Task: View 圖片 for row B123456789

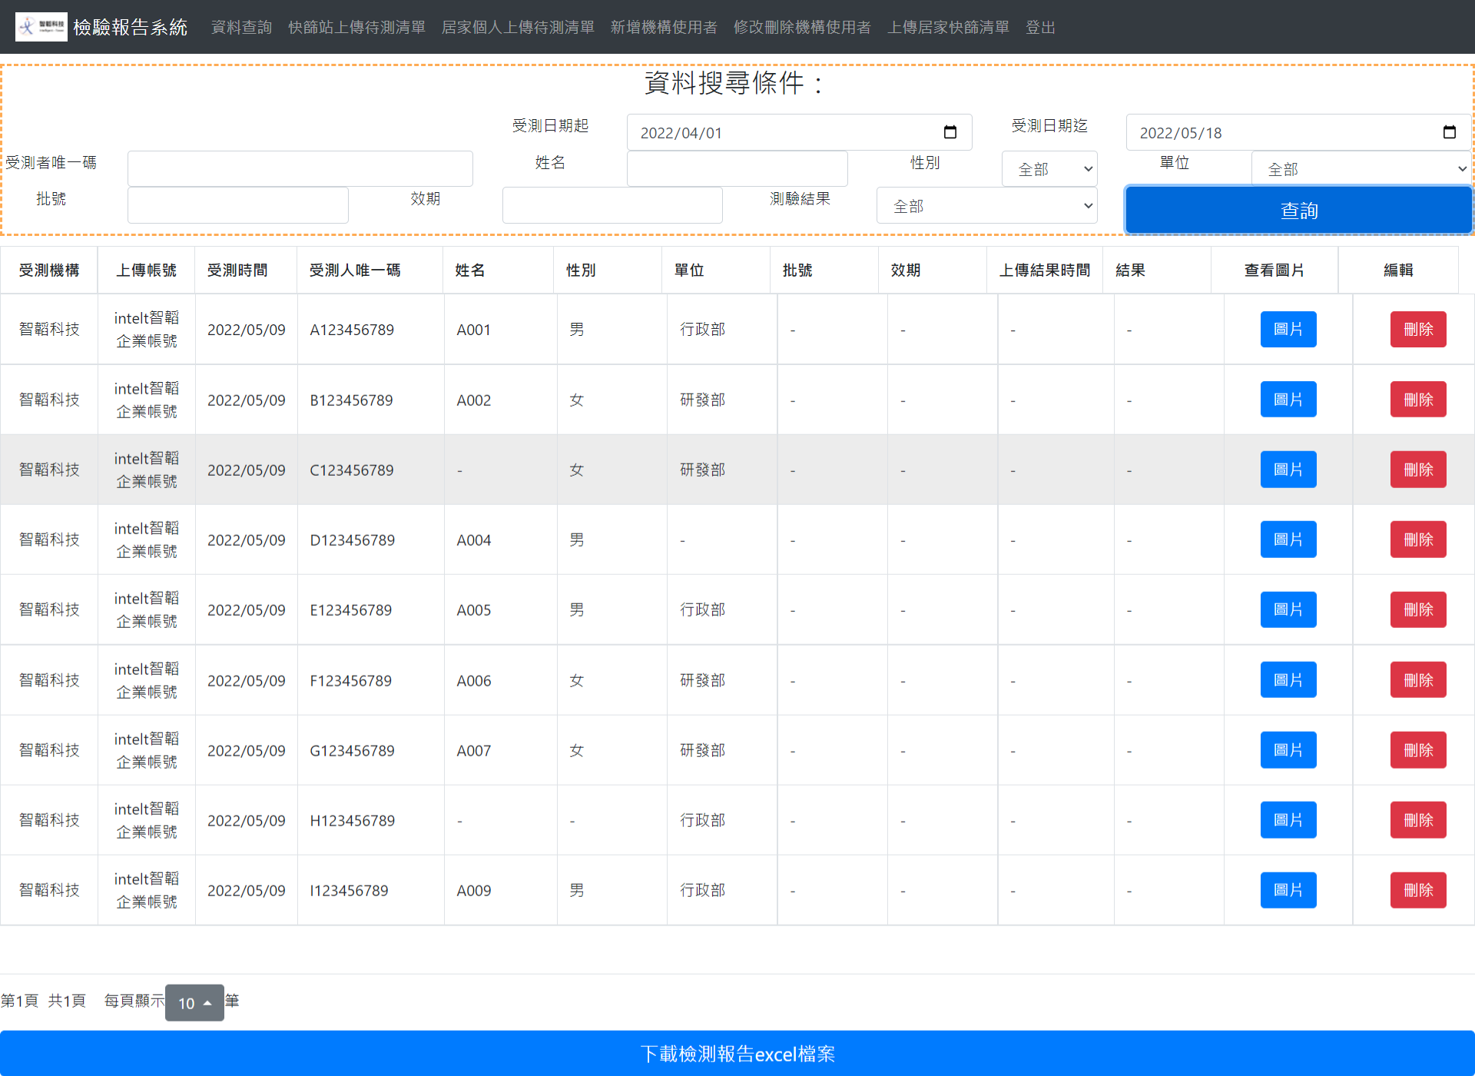Action: pos(1288,400)
